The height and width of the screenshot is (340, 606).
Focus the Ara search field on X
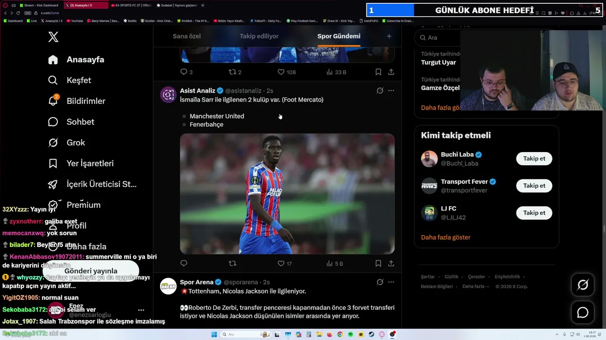pos(438,38)
